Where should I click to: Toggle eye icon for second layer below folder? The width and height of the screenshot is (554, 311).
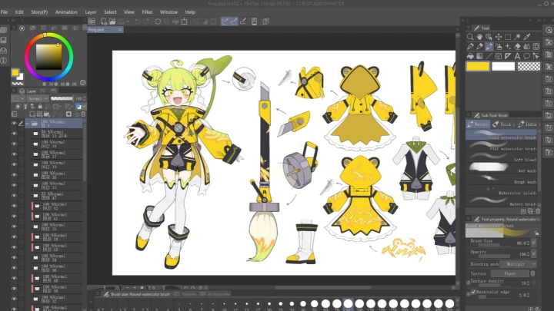tap(14, 144)
